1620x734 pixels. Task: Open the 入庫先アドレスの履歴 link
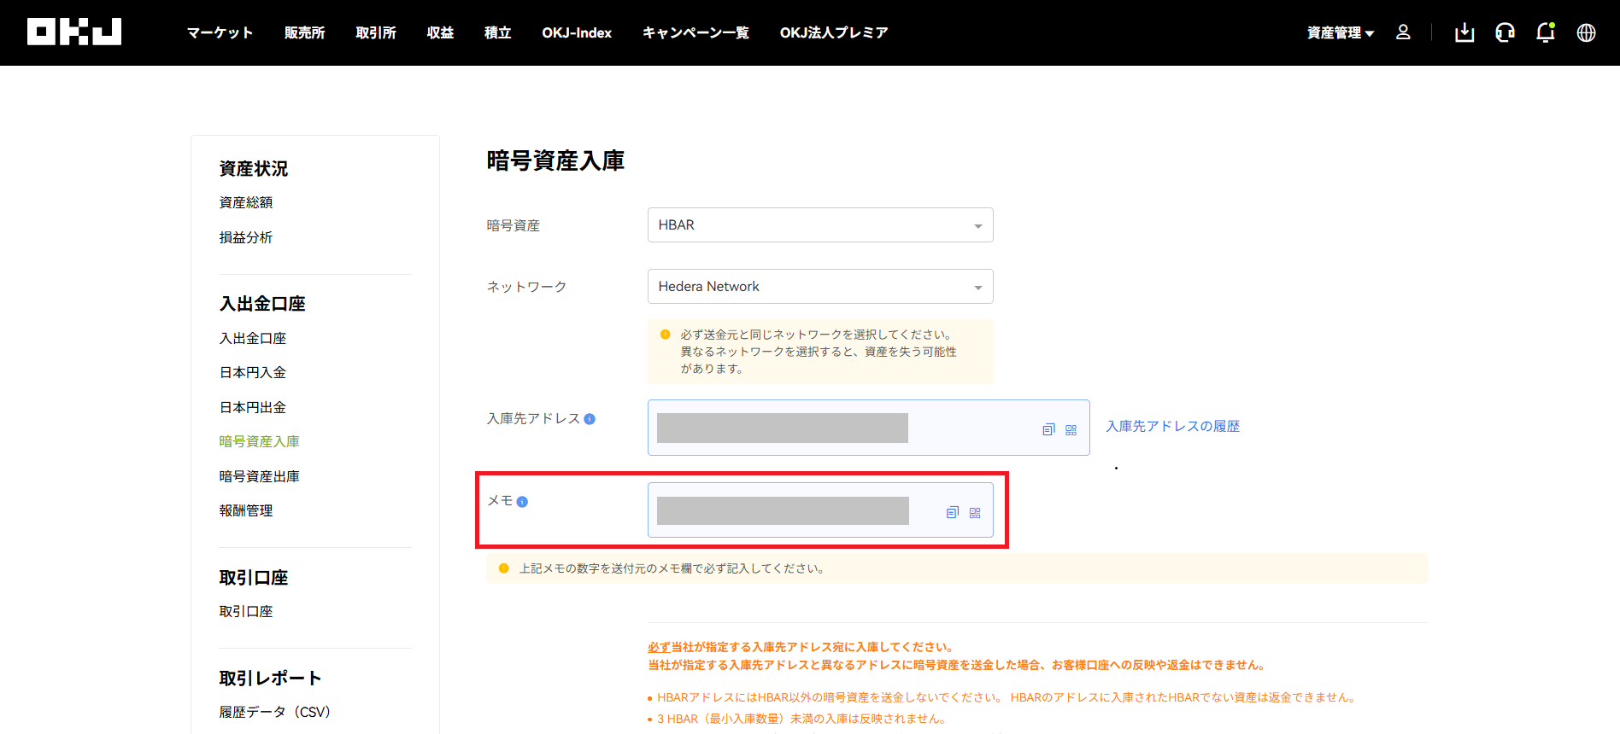pos(1173,426)
